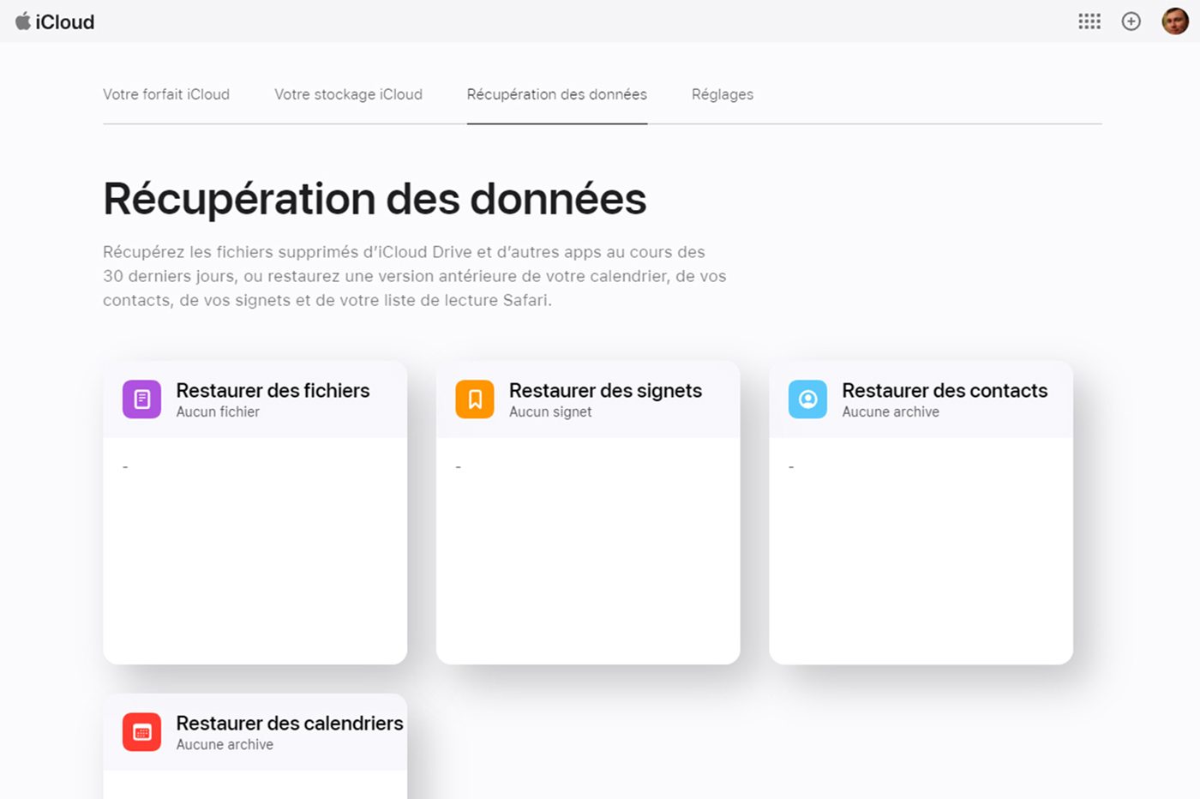Click the description paragraph starting with Récupérez
This screenshot has width=1200, height=799.
[415, 276]
